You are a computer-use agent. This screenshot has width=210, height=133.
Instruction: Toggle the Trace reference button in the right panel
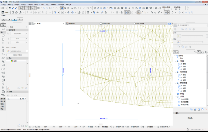point(175,25)
